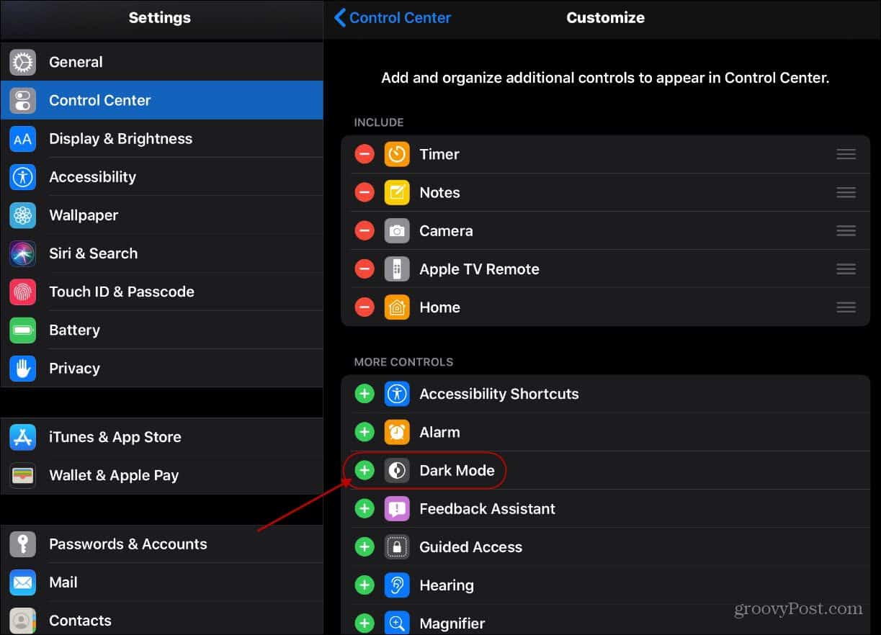Tap the Magnifier icon

397,623
